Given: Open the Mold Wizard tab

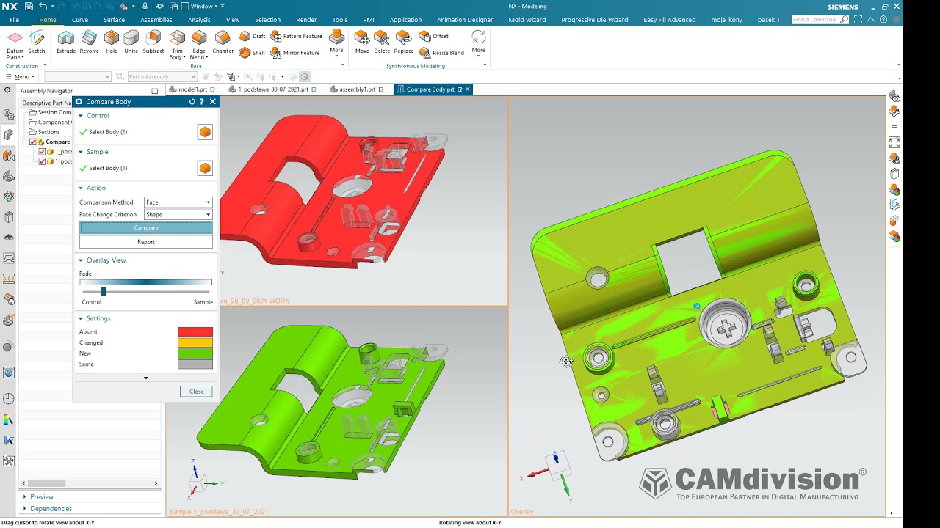Looking at the screenshot, I should [527, 20].
